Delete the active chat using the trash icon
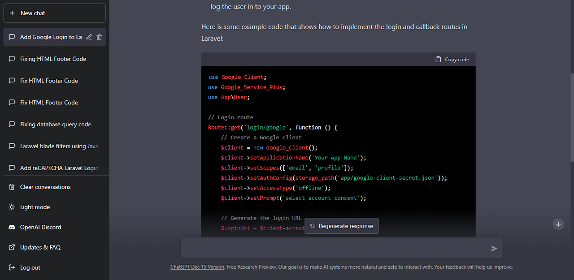The height and width of the screenshot is (280, 574). pos(99,37)
